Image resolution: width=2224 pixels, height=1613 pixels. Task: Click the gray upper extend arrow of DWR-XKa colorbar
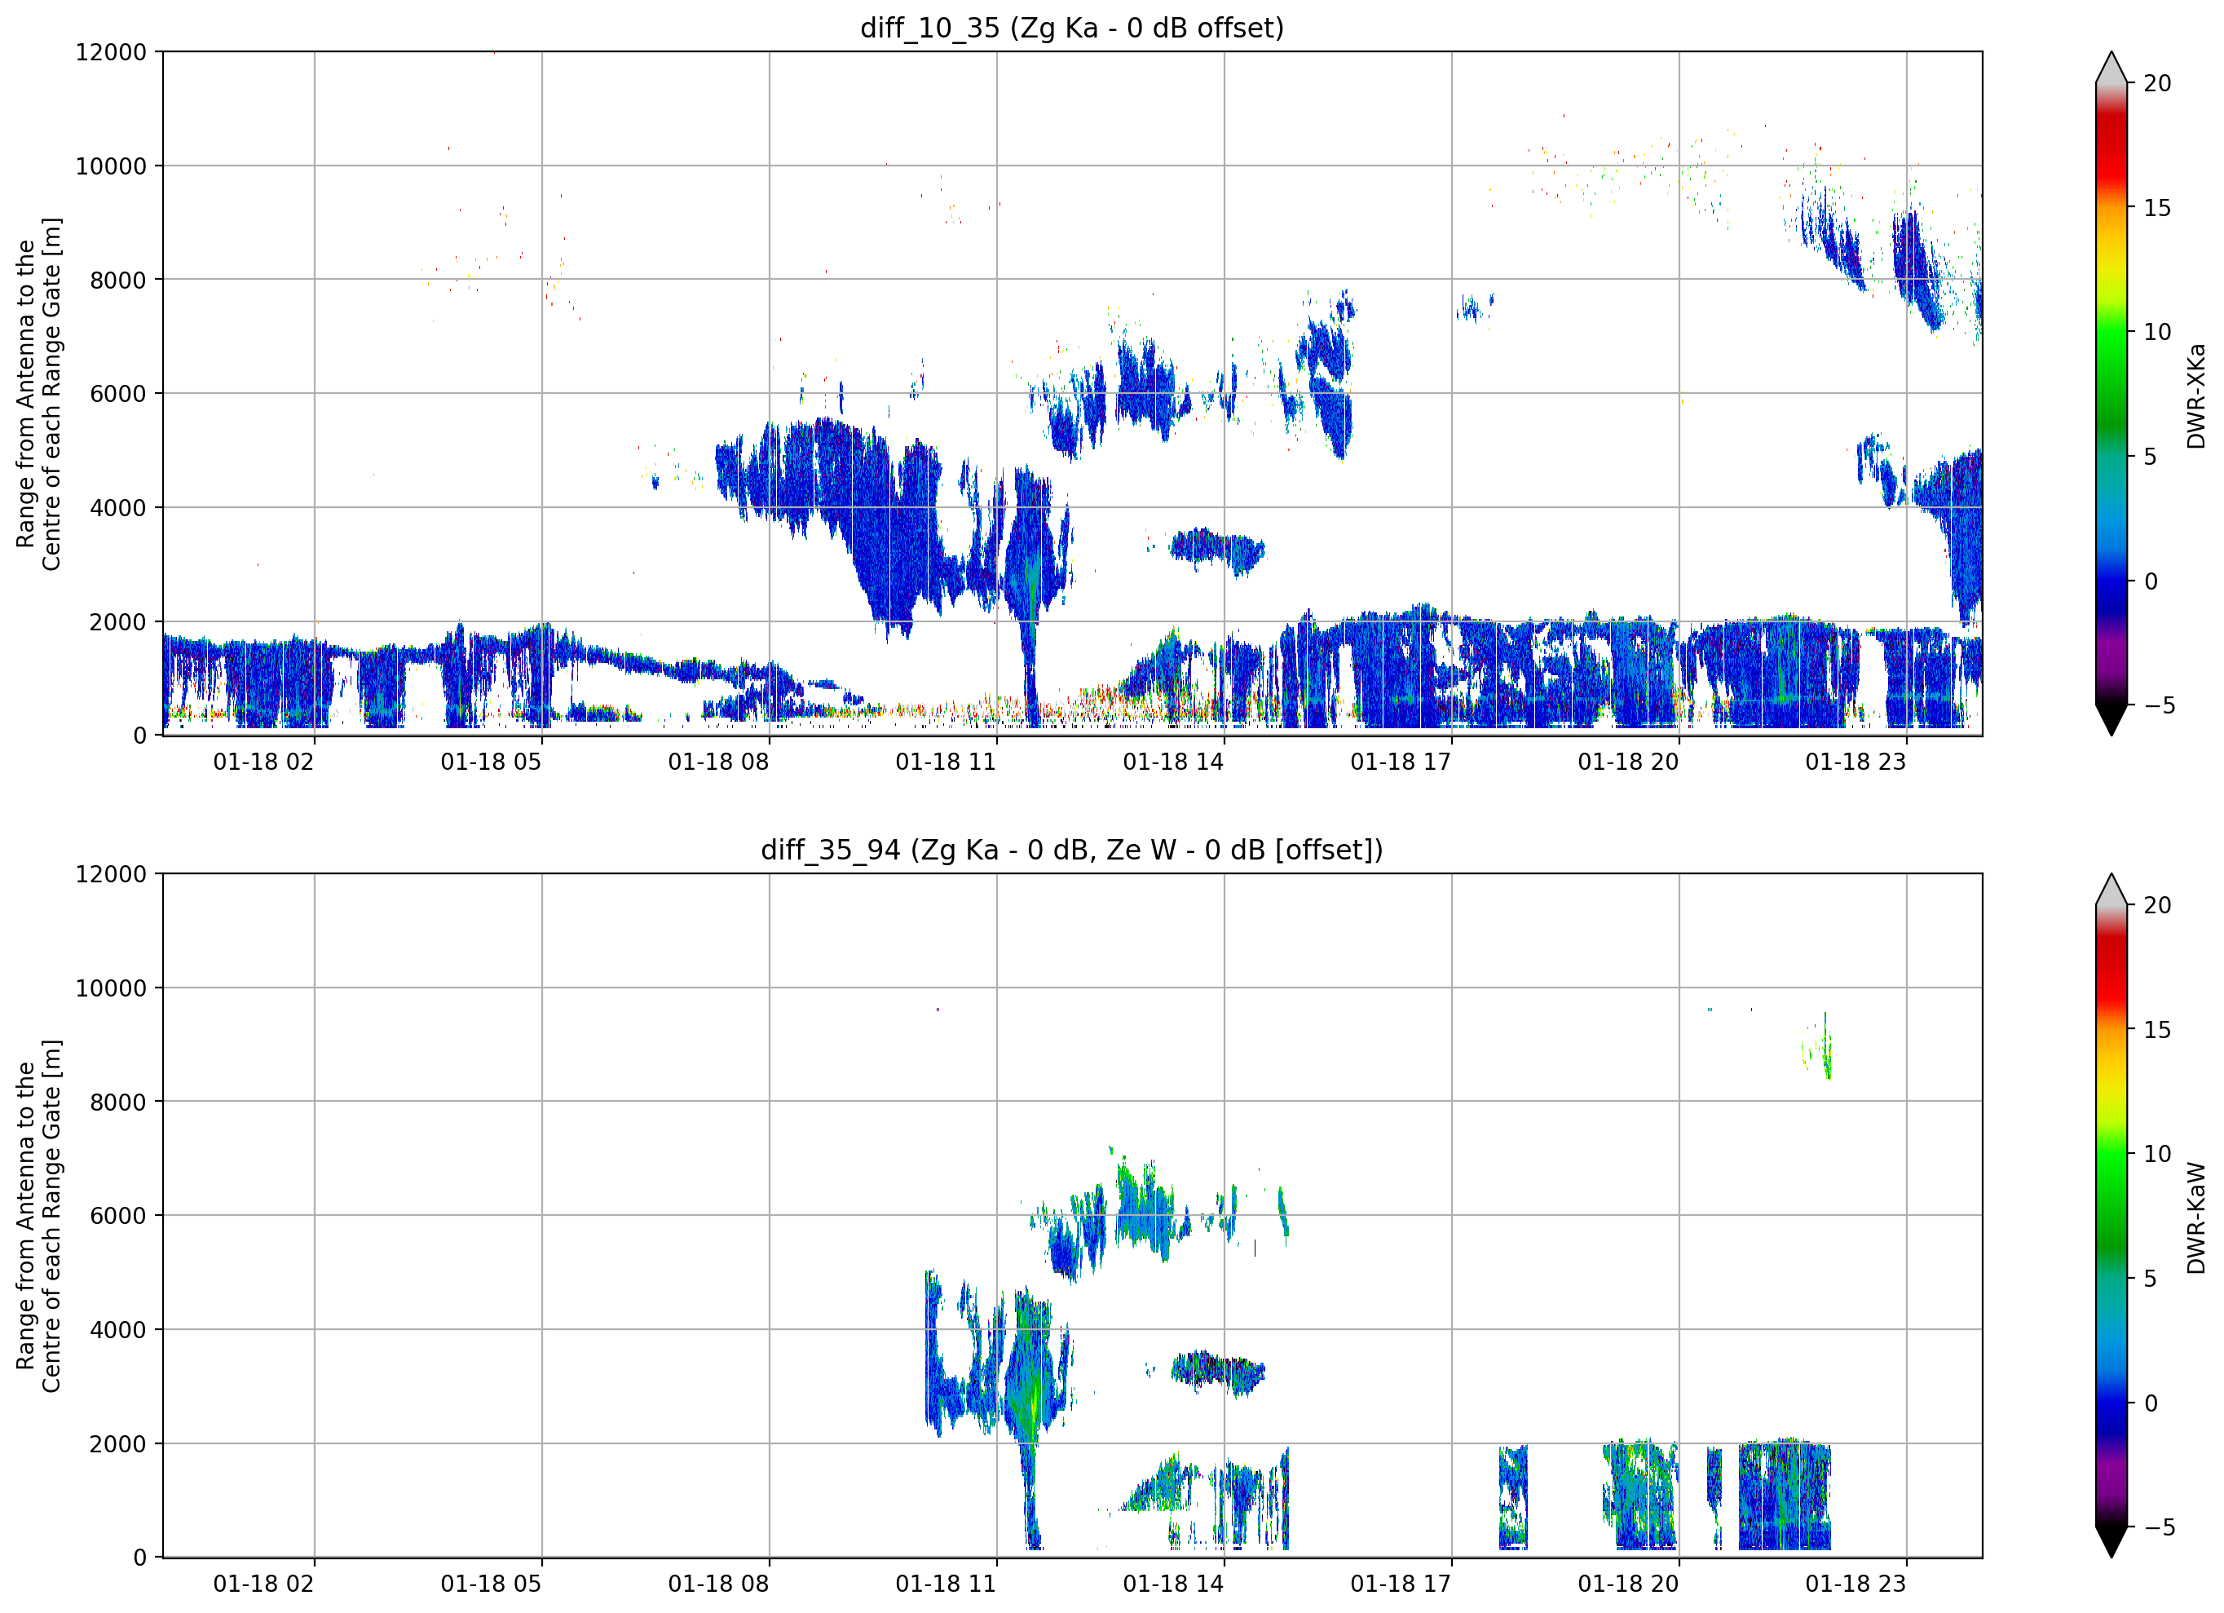pyautogui.click(x=2111, y=68)
